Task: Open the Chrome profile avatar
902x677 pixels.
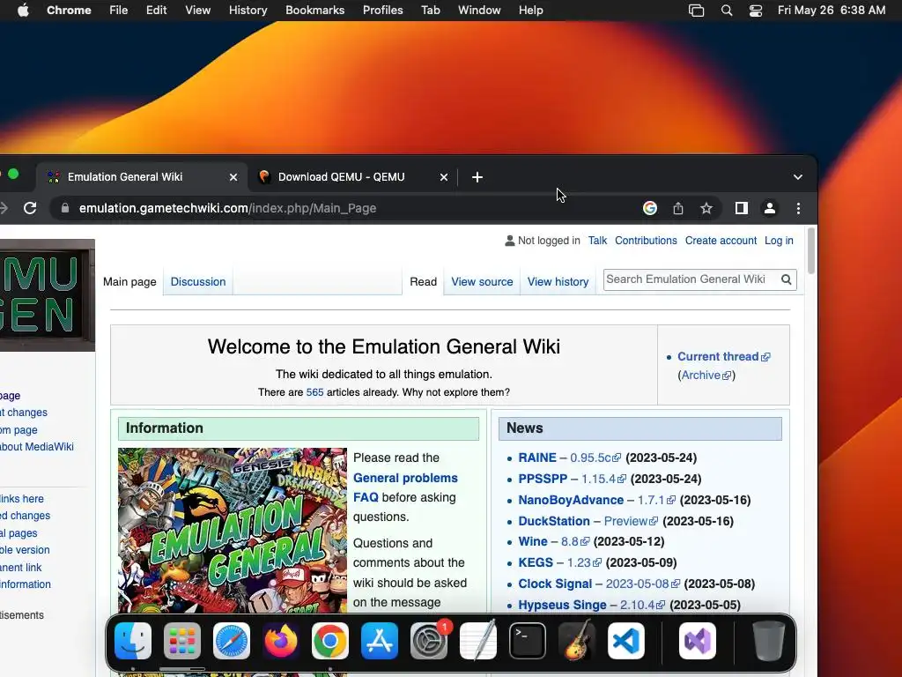Action: point(770,208)
